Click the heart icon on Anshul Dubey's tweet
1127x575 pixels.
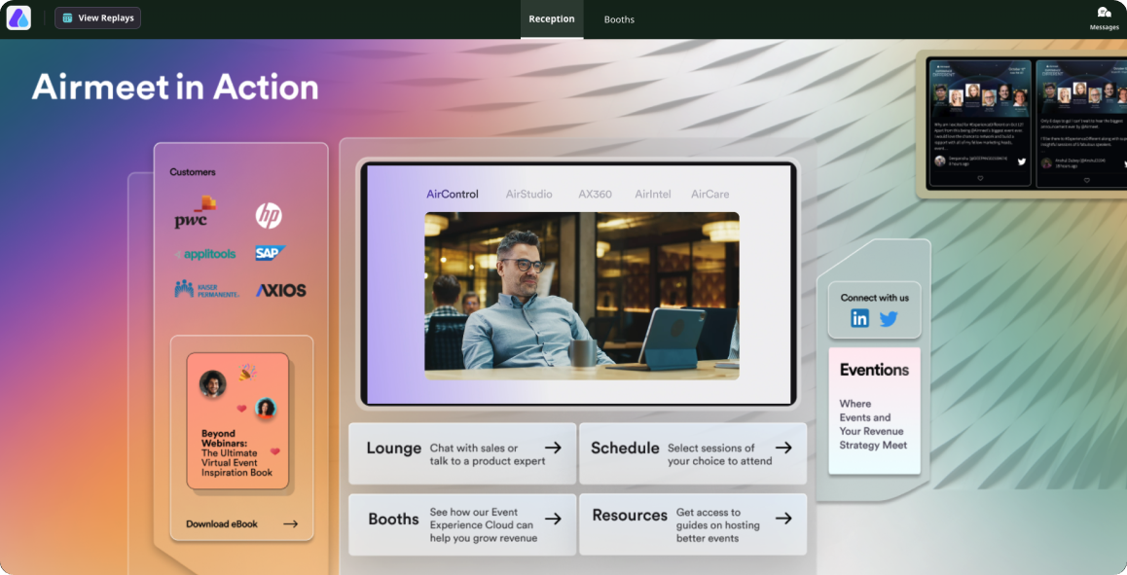[1087, 180]
